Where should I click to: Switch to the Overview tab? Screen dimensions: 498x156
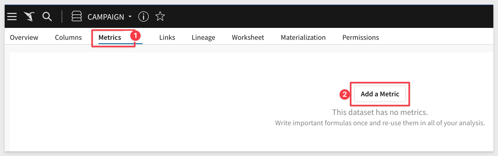coord(24,37)
